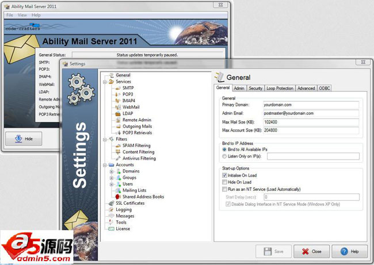Click the Save button in Settings
The height and width of the screenshot is (265, 374).
[x=273, y=251]
